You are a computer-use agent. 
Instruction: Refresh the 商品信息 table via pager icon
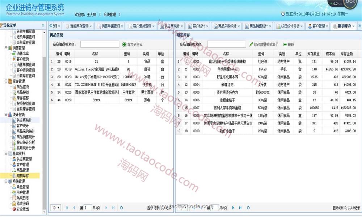pos(121,208)
